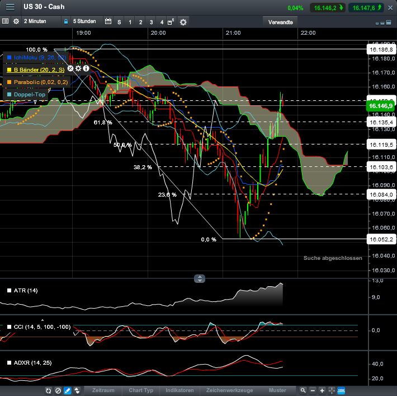This screenshot has width=397, height=396.
Task: Set the smallest window size
Action: click(377, 24)
